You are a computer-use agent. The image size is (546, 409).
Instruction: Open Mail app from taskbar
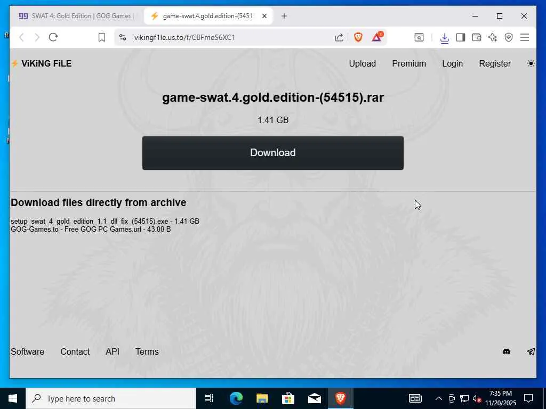click(x=314, y=398)
